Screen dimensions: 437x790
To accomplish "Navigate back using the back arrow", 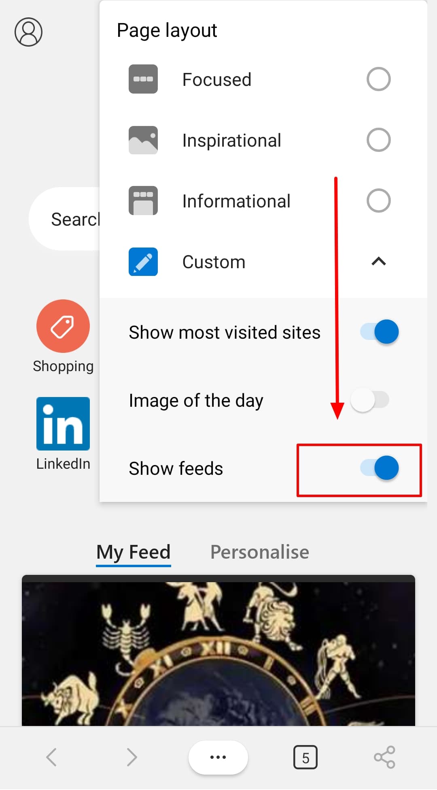I will 52,757.
